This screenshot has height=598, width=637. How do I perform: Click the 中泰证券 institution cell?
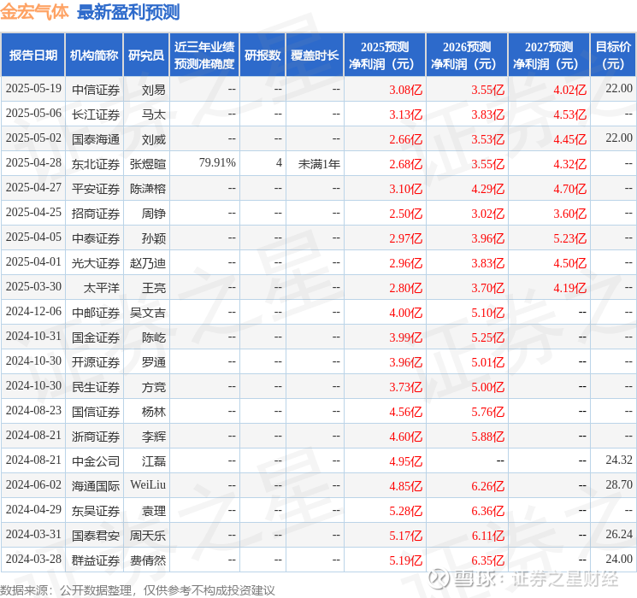96,238
